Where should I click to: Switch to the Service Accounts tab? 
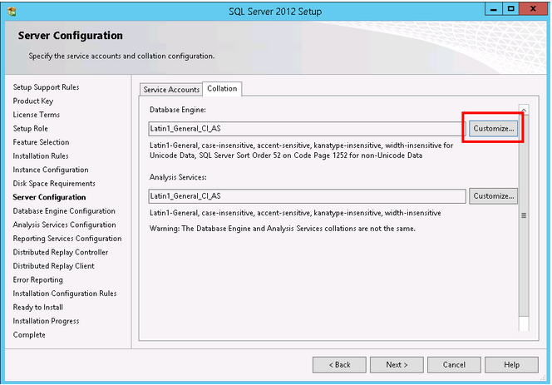(171, 89)
